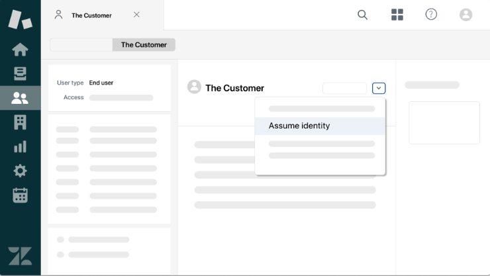Open Reporting bar chart icon in sidebar
490x276 pixels.
[20, 146]
